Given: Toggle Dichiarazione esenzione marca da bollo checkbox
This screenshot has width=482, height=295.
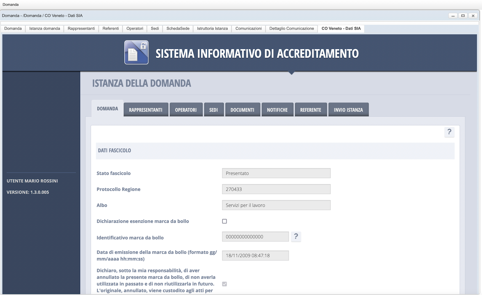Looking at the screenshot, I should [x=225, y=221].
